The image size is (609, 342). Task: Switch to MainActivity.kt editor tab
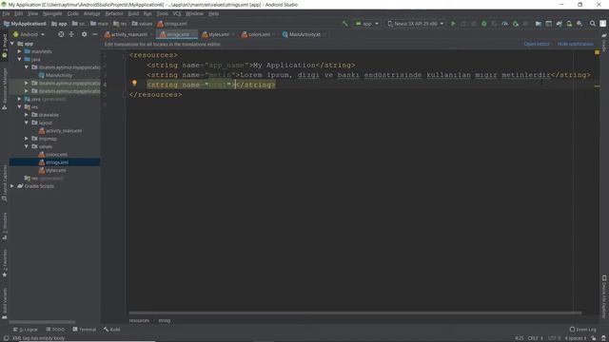click(304, 34)
